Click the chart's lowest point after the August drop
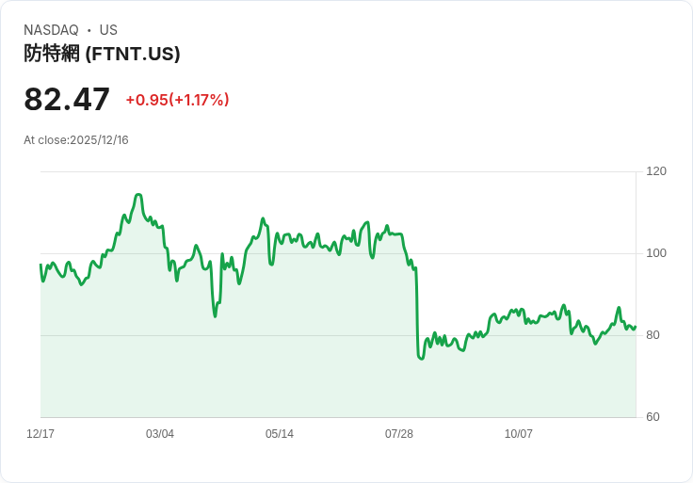This screenshot has height=483, width=693. click(421, 359)
